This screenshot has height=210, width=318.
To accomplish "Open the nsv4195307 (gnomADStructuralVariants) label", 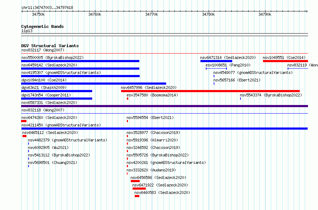I will point(61,72).
